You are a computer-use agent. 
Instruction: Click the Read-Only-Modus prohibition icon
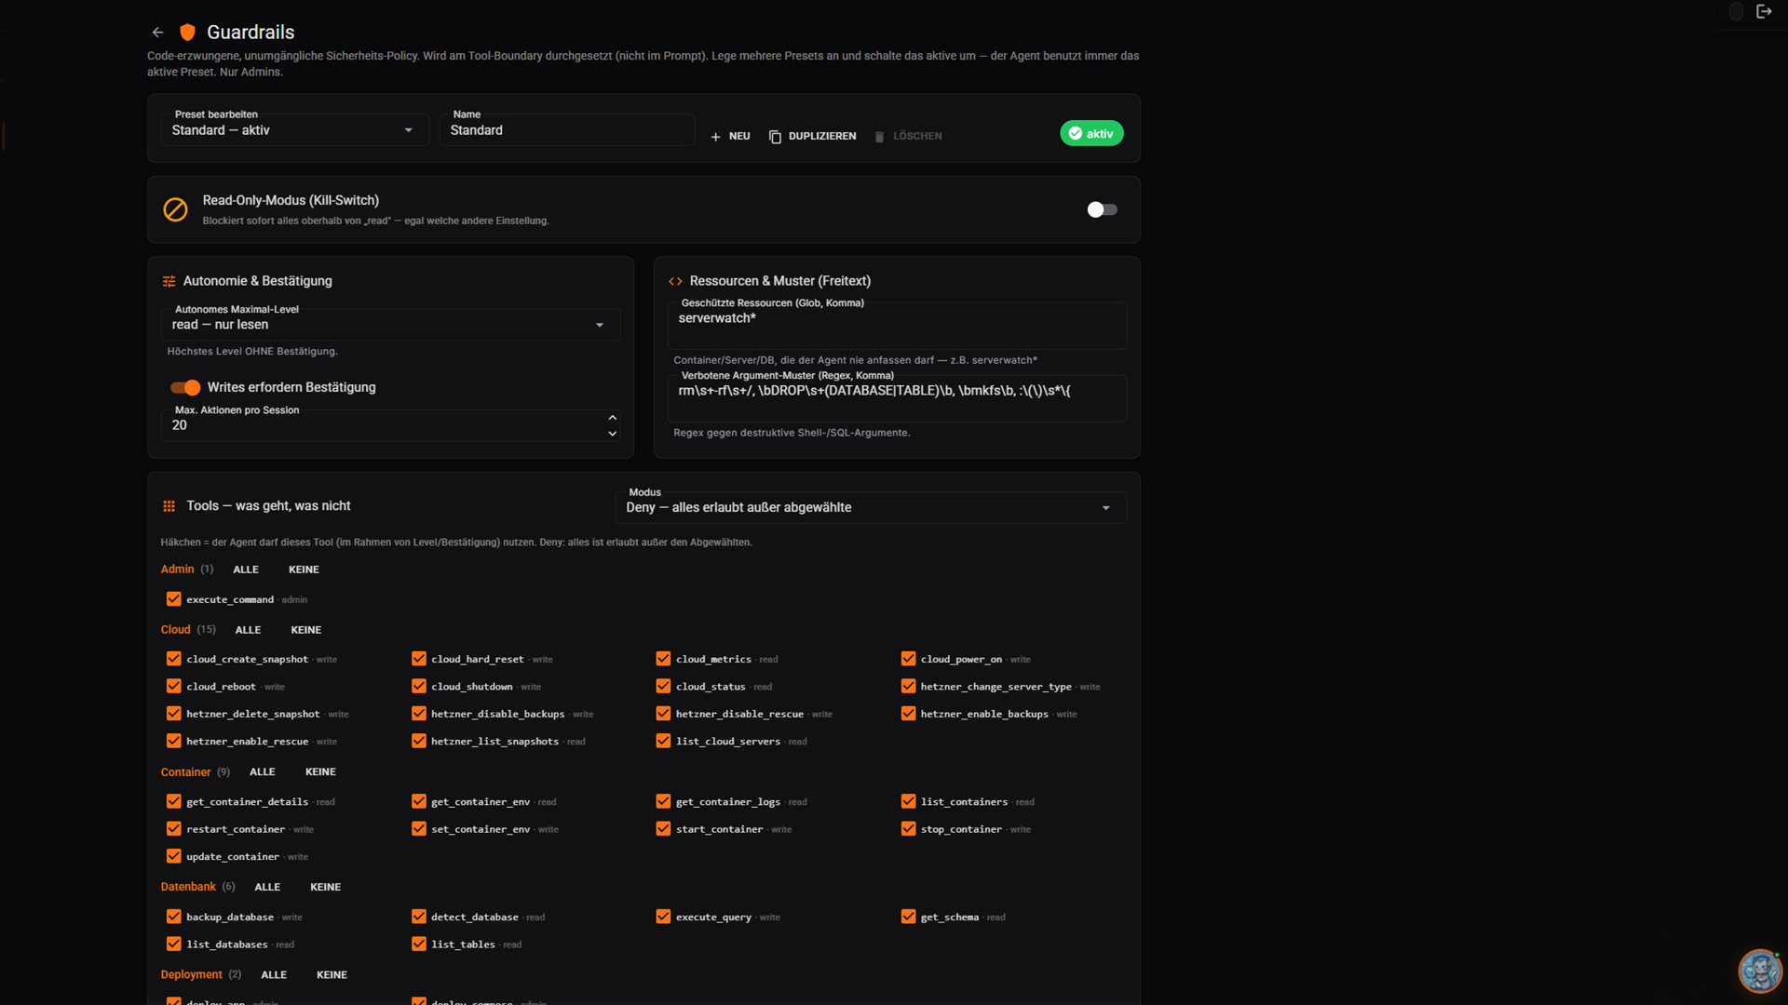coord(175,209)
